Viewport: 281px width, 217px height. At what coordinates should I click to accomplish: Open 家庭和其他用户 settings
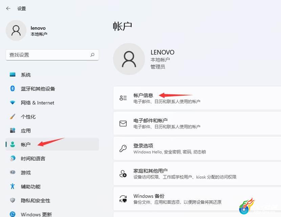[x=197, y=174]
